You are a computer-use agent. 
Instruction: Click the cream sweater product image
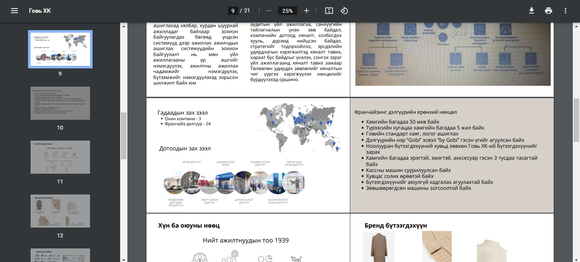491,251
